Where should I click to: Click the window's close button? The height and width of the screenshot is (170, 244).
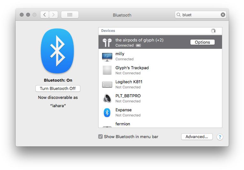22,15
